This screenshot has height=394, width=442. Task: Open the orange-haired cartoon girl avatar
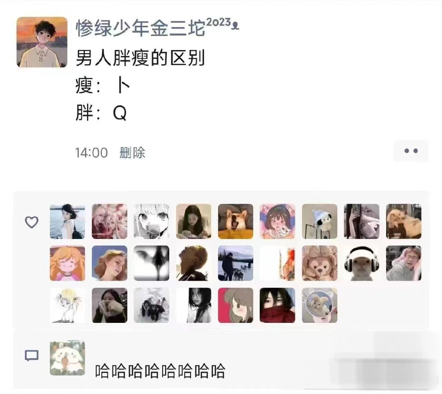tap(67, 263)
